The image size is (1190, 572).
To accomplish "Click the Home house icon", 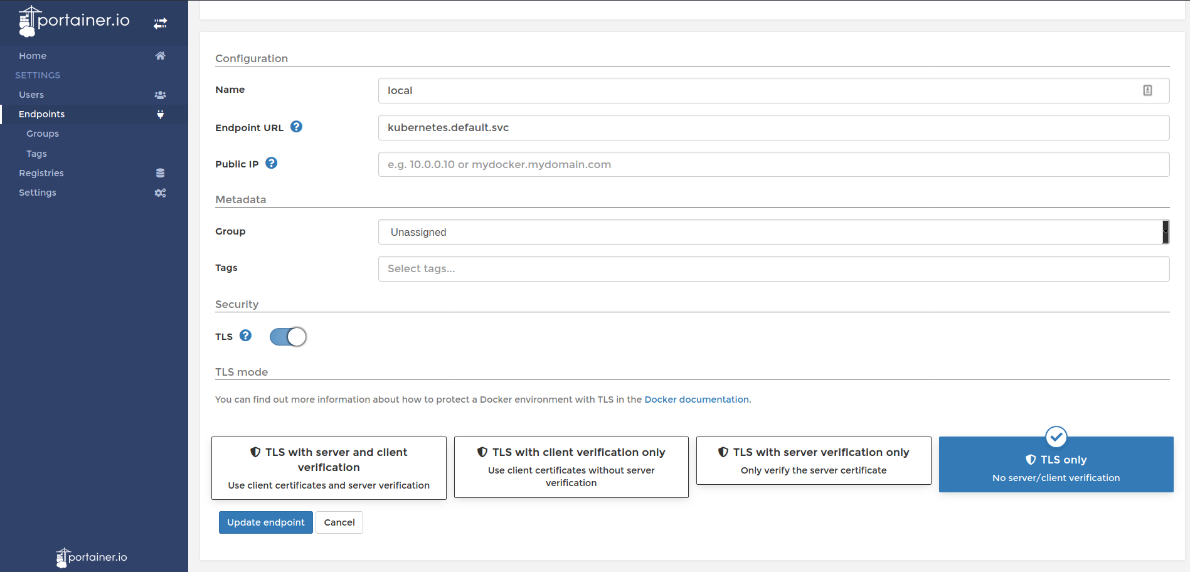I will 161,56.
